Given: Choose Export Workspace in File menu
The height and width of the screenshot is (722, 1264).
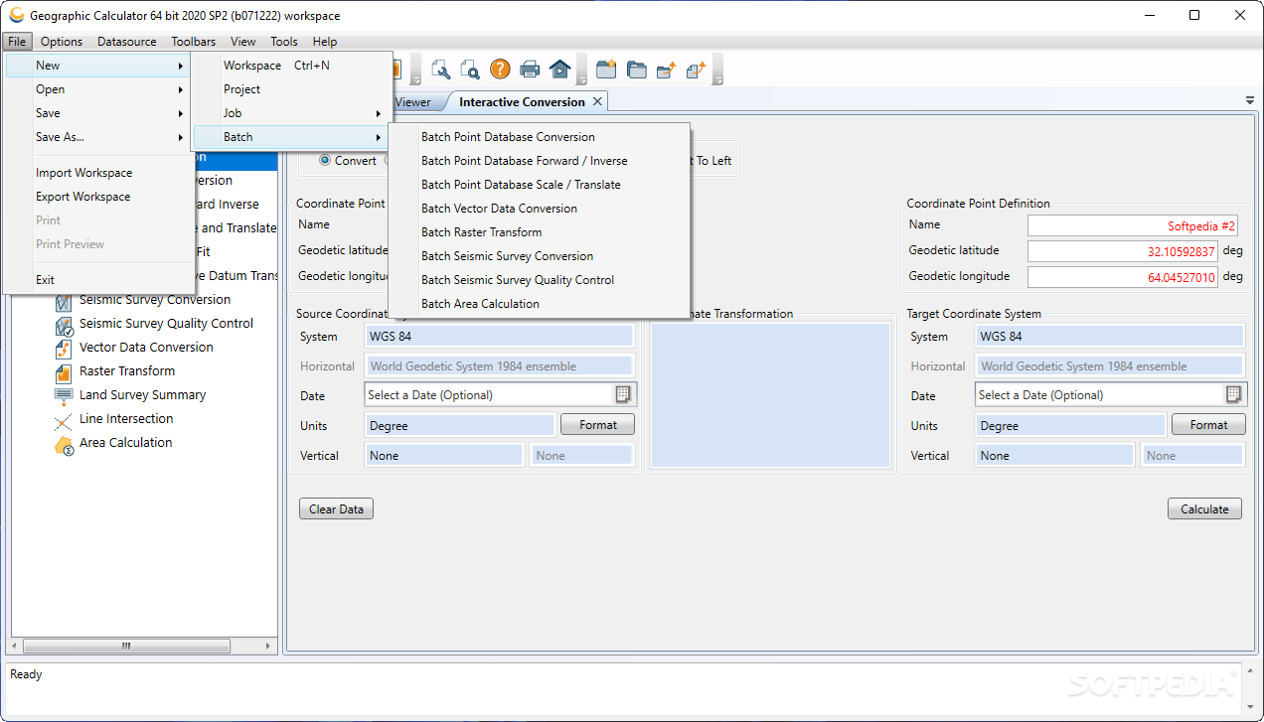Looking at the screenshot, I should click(100, 197).
